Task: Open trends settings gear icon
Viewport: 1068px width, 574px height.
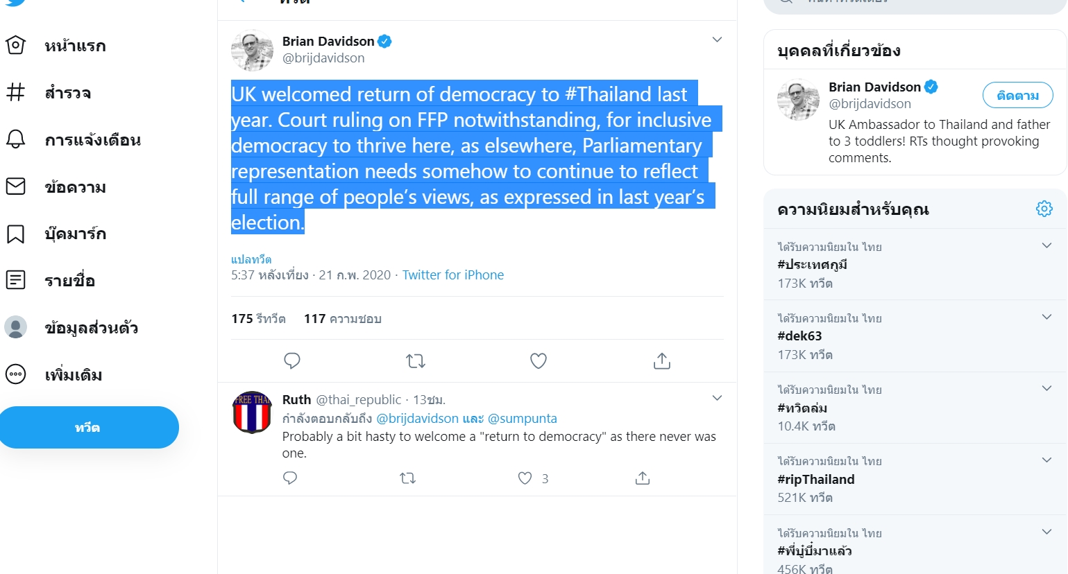Action: pyautogui.click(x=1044, y=209)
